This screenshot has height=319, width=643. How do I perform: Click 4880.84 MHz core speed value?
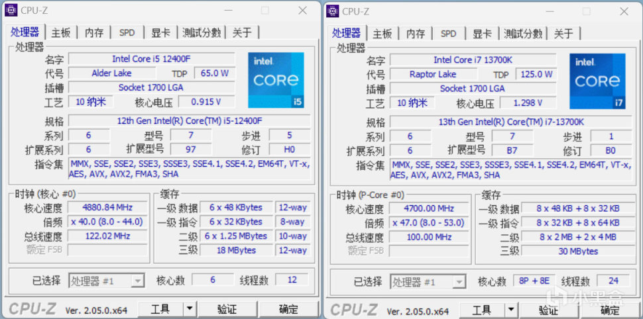point(107,207)
